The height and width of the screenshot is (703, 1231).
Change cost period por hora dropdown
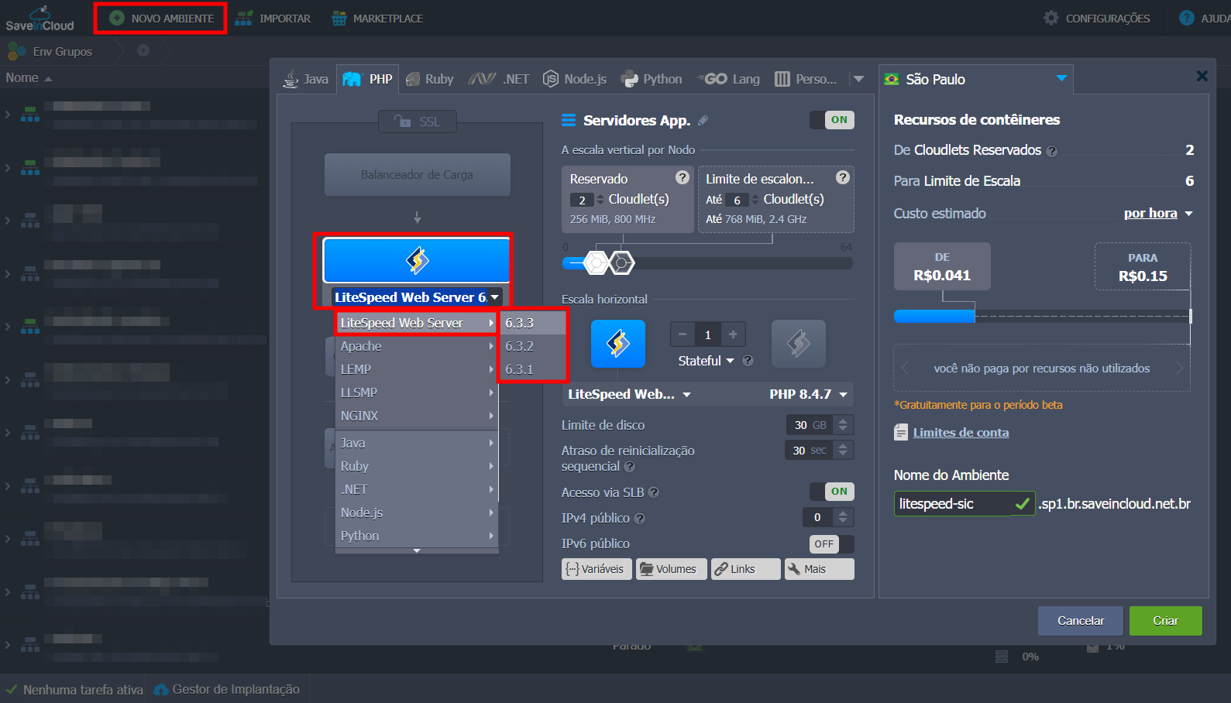[x=1158, y=214]
